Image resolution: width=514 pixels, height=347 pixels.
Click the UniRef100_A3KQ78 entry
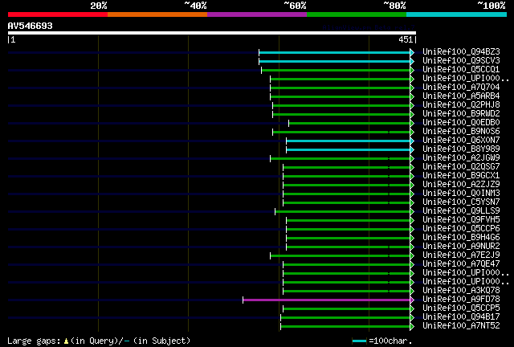click(461, 291)
